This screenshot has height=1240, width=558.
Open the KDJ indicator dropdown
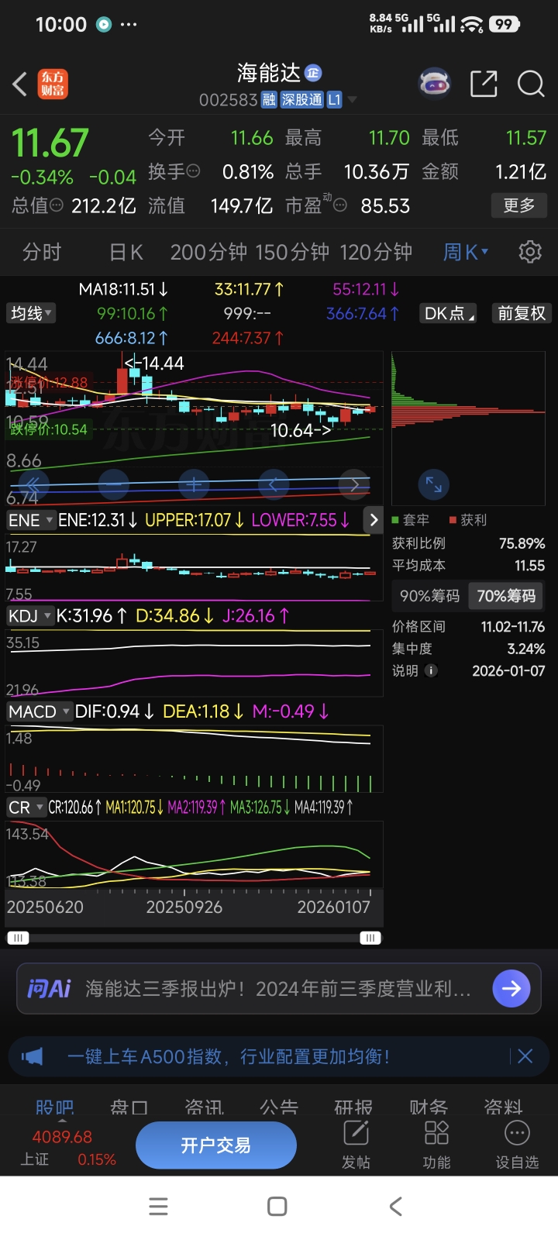29,615
